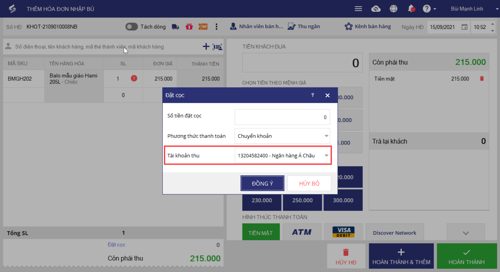The width and height of the screenshot is (500, 272).
Task: Open the notifications bell
Action: (411, 9)
